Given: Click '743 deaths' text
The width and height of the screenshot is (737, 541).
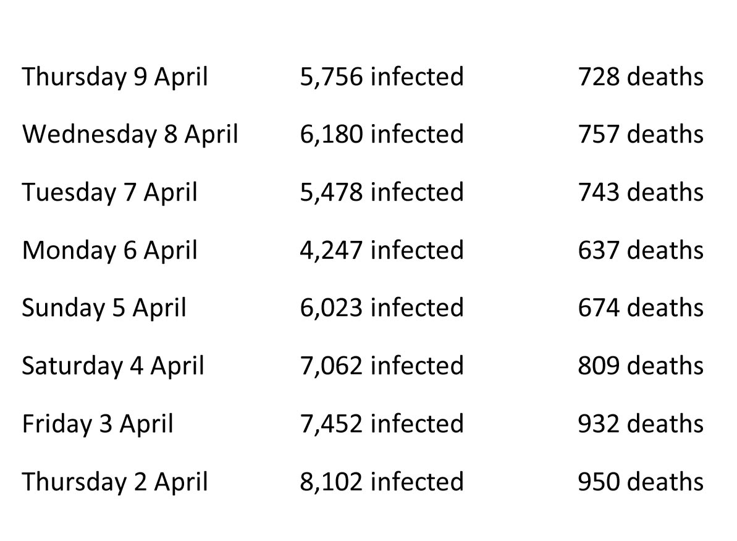Looking at the screenshot, I should pos(641,192).
